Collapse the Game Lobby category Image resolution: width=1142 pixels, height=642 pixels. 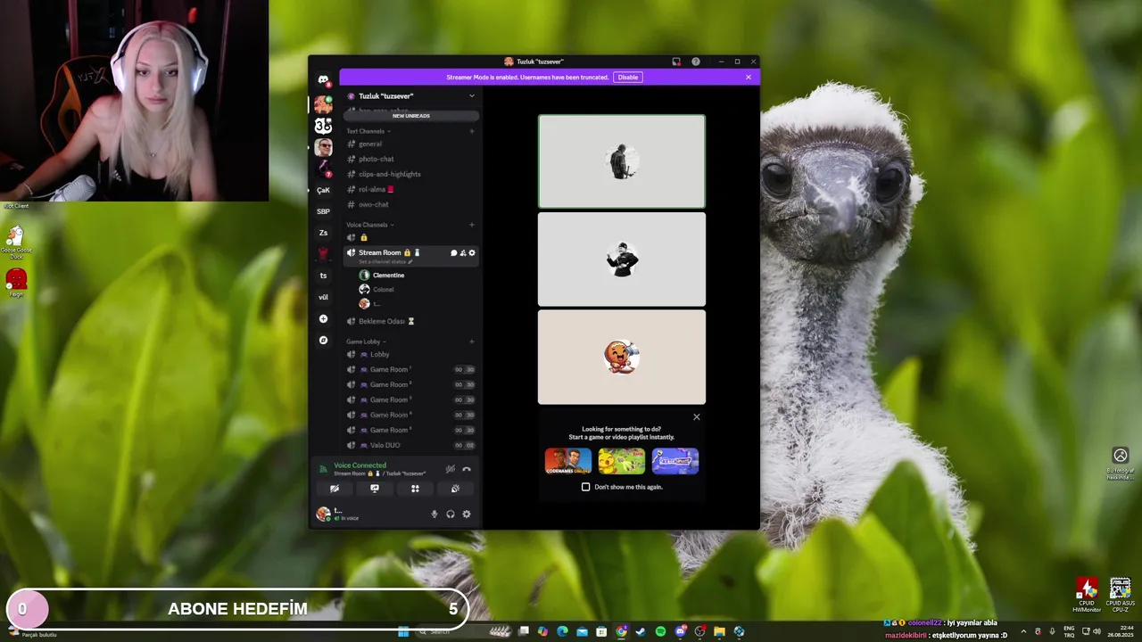[x=366, y=342]
